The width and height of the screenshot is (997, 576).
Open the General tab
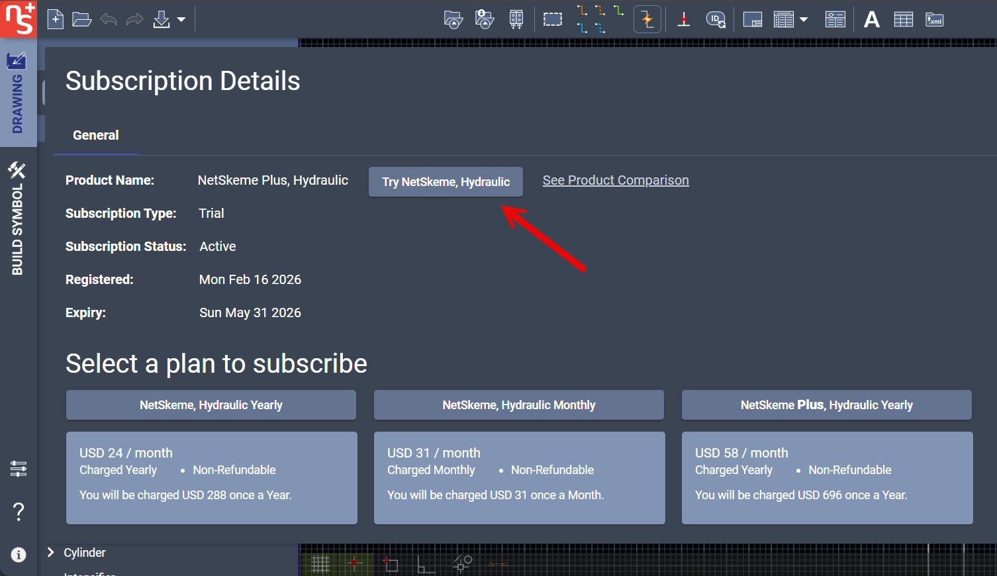(96, 135)
